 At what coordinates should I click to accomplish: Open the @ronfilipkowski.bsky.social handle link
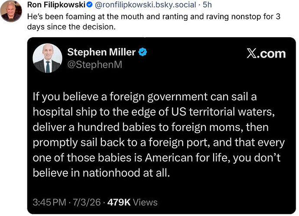(x=145, y=5)
